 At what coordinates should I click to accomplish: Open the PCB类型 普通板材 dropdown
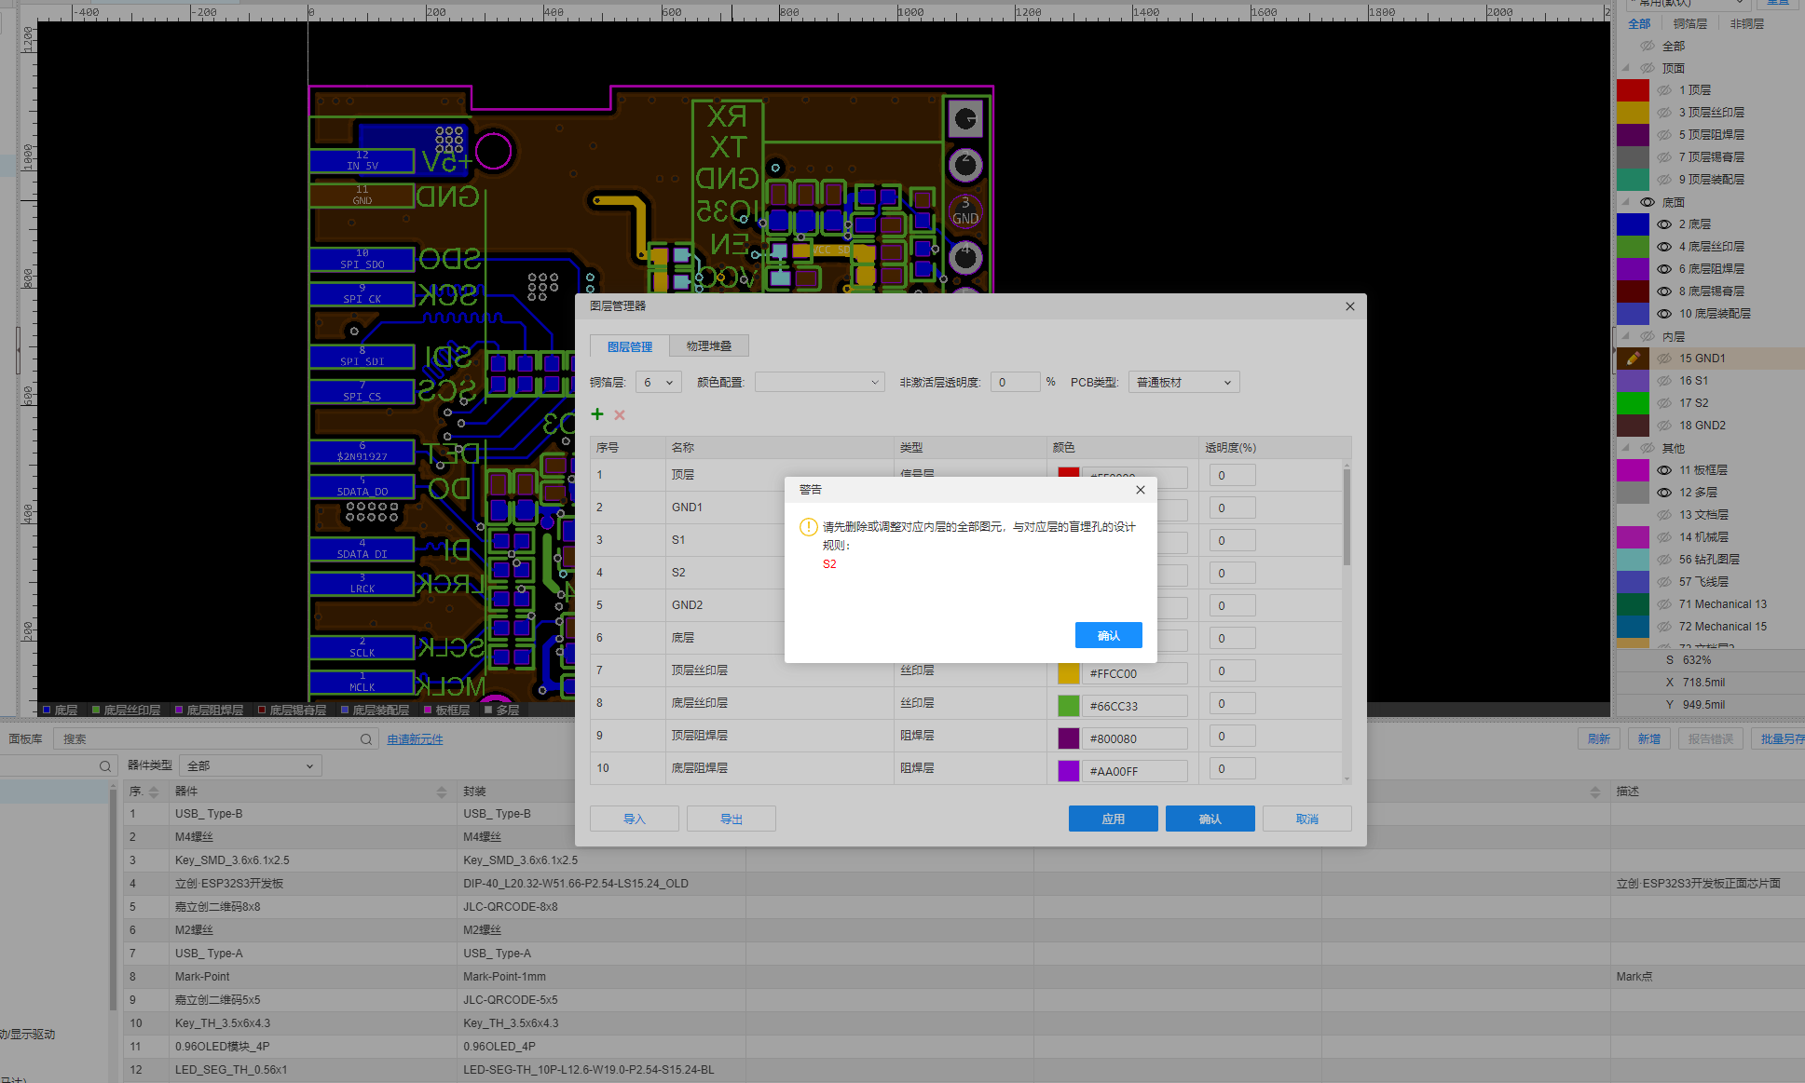1183,383
